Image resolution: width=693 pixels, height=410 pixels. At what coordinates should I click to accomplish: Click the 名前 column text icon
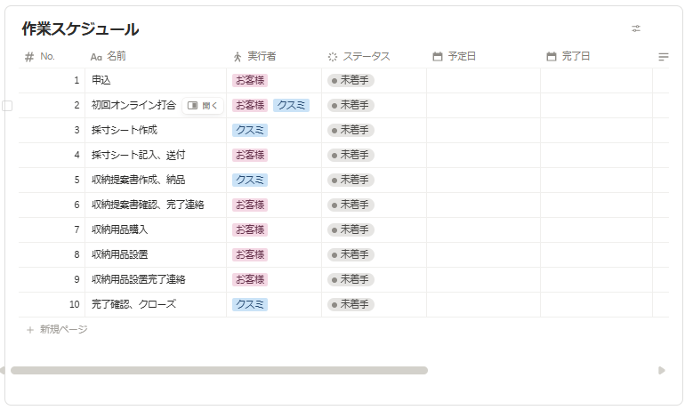tap(96, 57)
